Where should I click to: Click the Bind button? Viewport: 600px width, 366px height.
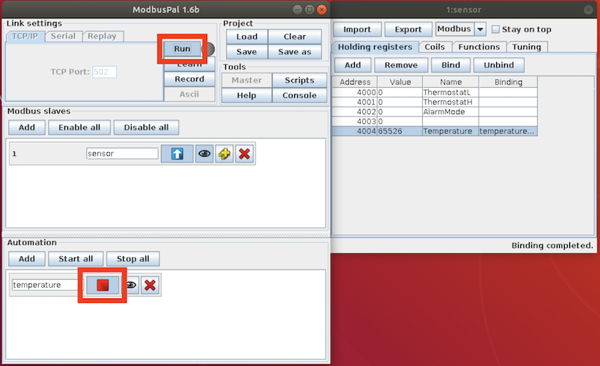[x=450, y=65]
